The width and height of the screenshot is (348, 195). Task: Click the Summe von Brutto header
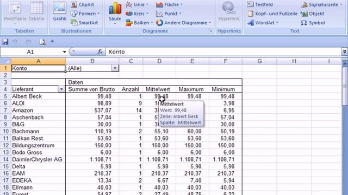click(91, 89)
